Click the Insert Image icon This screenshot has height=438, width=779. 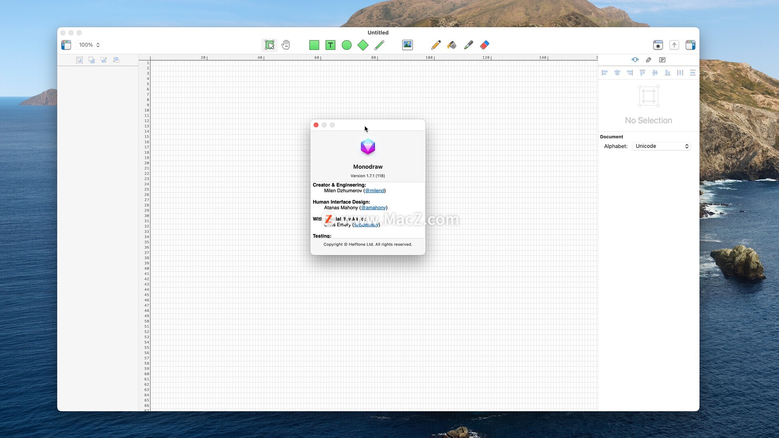(407, 45)
